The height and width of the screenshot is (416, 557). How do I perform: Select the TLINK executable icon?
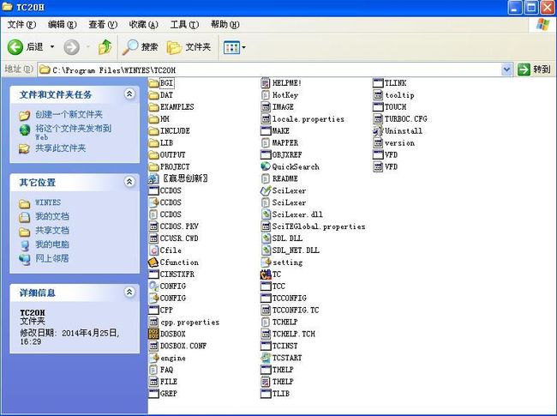pos(378,83)
